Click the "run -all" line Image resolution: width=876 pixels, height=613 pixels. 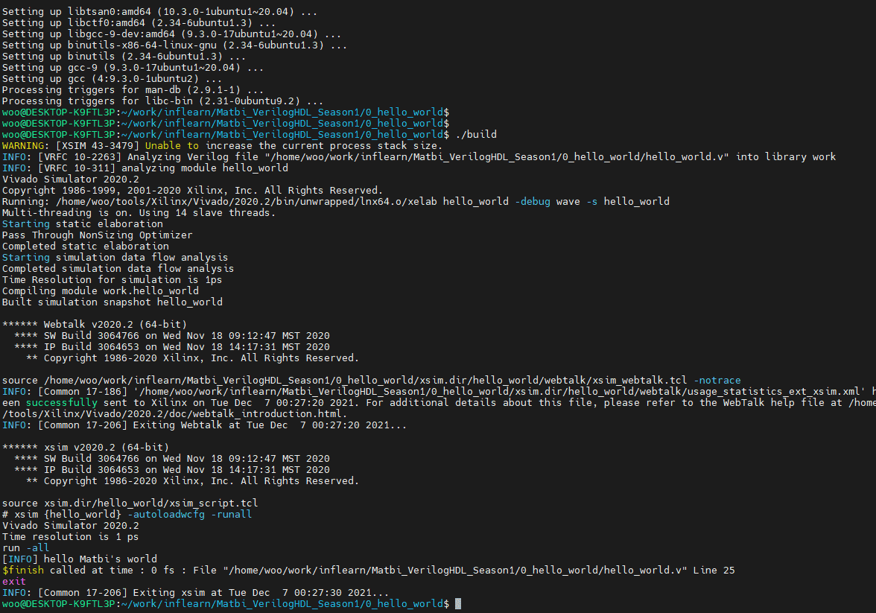coord(25,547)
